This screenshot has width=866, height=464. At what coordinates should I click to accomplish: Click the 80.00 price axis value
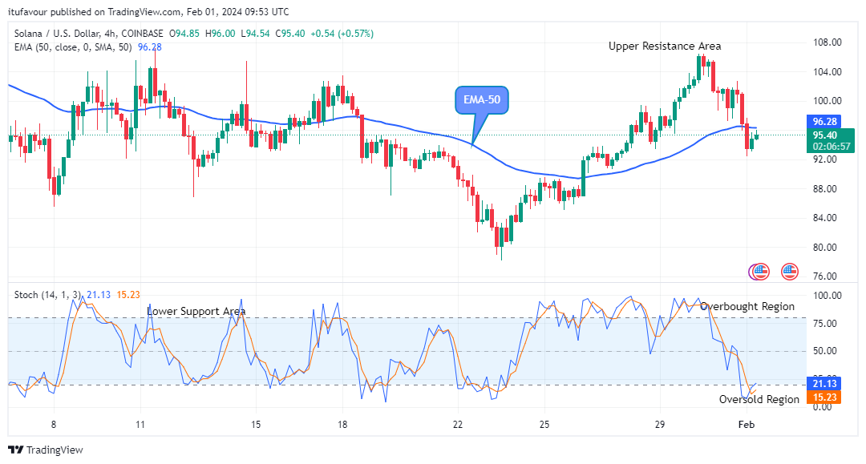click(825, 247)
